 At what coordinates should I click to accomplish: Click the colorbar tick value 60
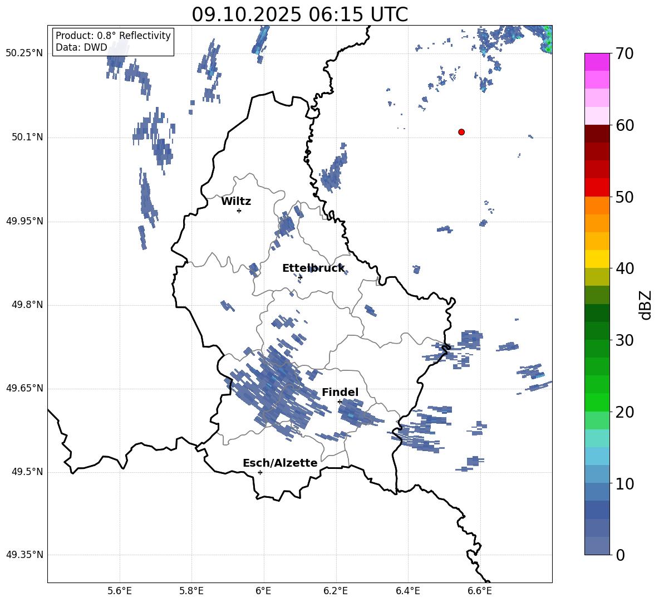pos(624,125)
